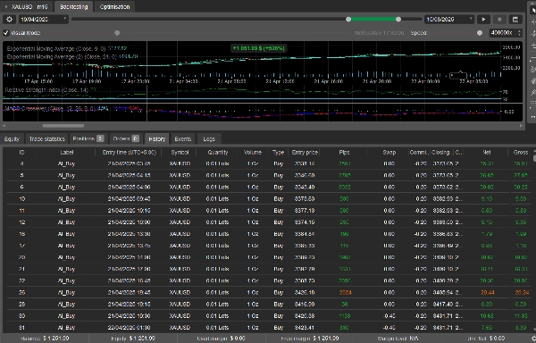Open the 10/08/2025 end date dropdown
536x343 pixels.
449,20
